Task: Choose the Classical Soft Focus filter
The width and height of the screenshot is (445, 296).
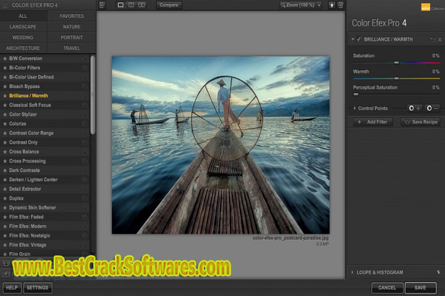Action: pos(45,105)
